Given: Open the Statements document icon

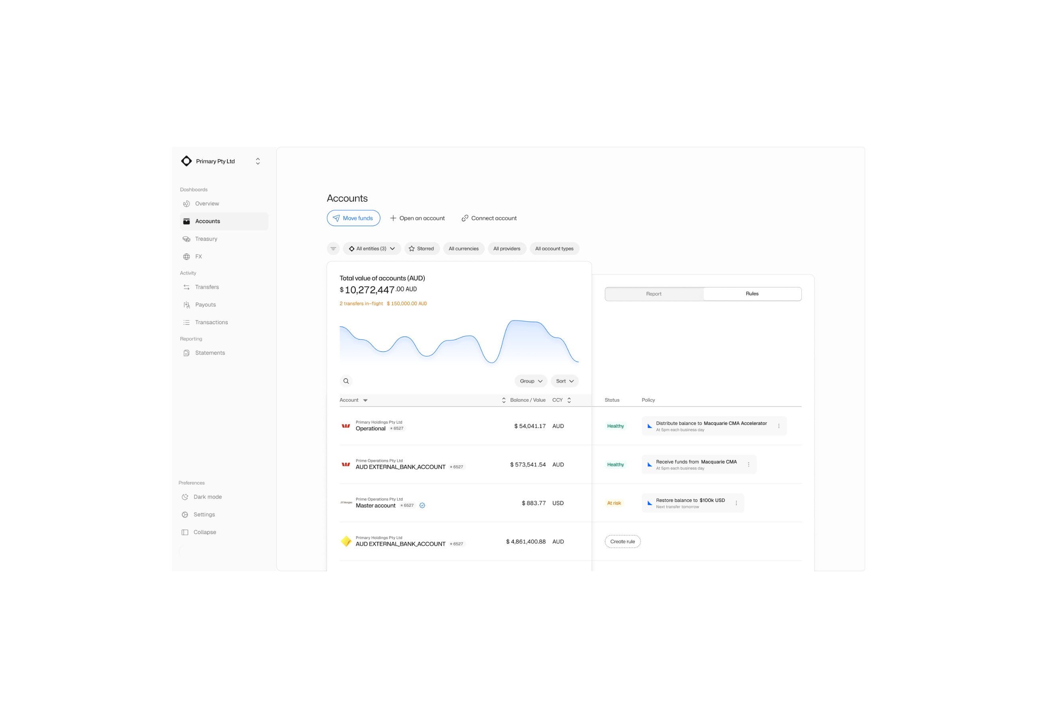Looking at the screenshot, I should (186, 353).
